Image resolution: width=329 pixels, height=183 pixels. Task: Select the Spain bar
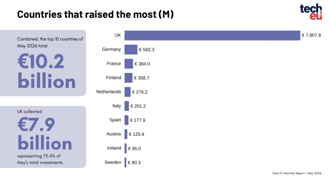coord(126,120)
